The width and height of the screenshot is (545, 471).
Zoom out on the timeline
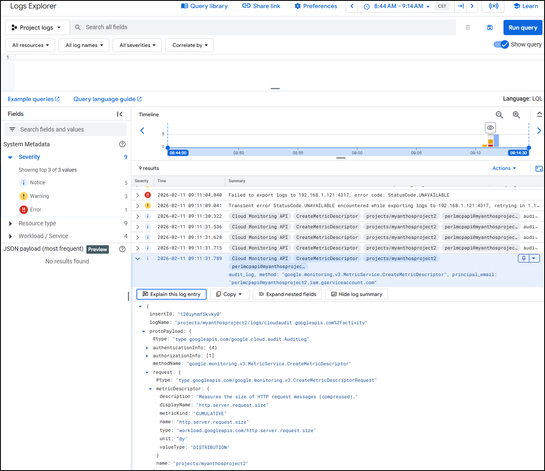pos(499,115)
